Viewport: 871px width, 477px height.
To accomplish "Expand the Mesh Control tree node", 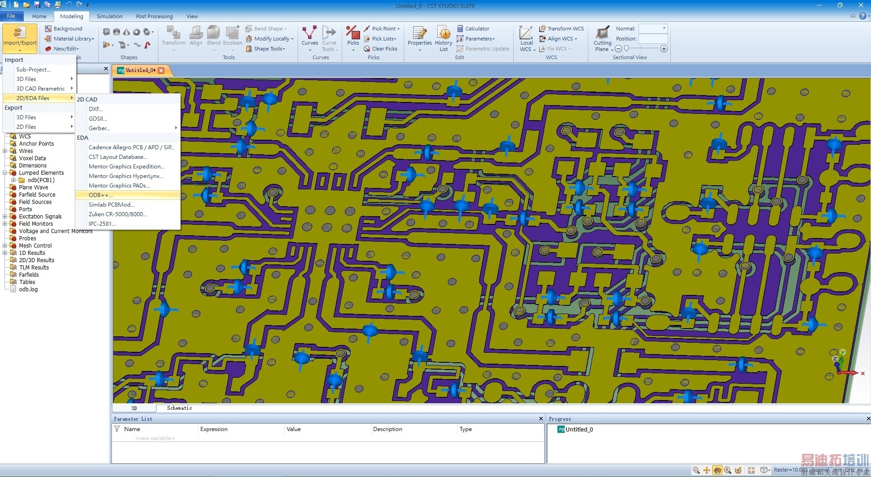I will pos(5,246).
